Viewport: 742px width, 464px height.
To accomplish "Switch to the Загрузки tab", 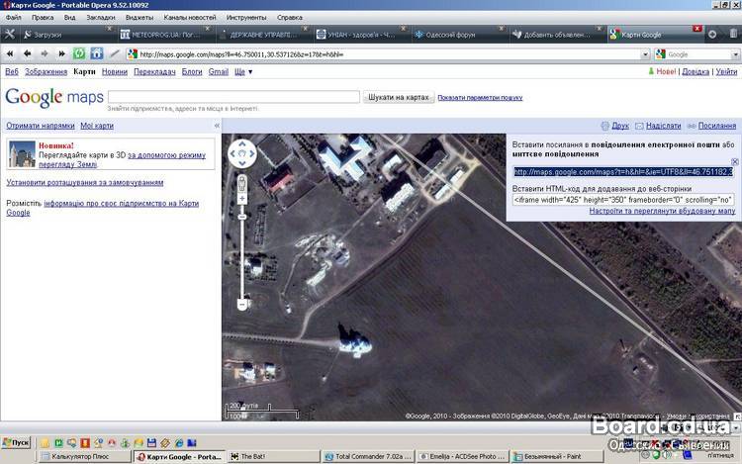I will pyautogui.click(x=67, y=35).
